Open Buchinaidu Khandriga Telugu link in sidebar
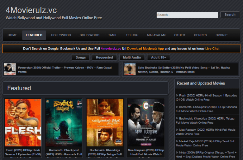This screenshot has width=243, height=160. (x=205, y=121)
